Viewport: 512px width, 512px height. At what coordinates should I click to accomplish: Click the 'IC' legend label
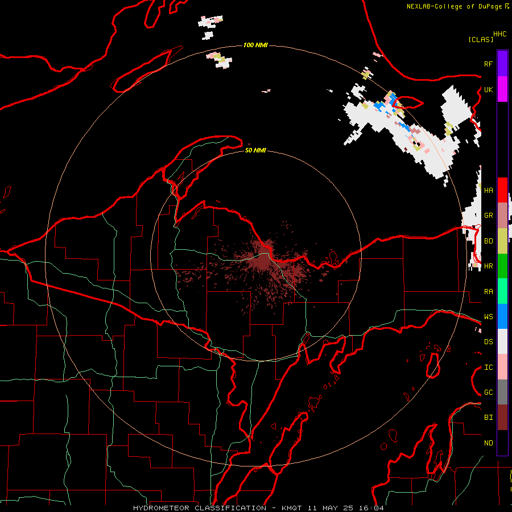click(x=488, y=368)
